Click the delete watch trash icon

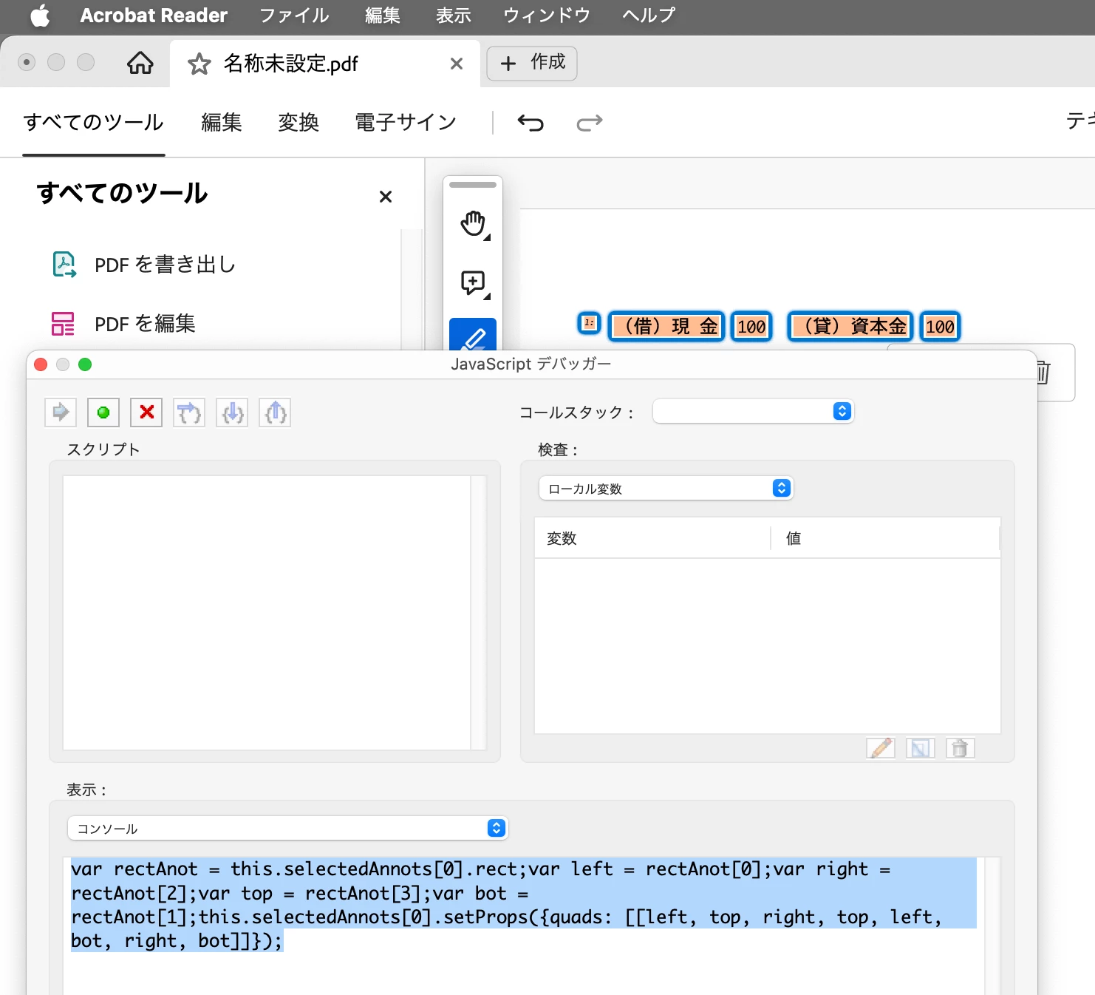[961, 748]
